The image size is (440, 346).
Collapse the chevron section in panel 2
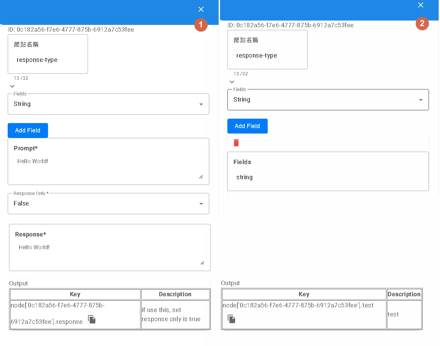[232, 82]
